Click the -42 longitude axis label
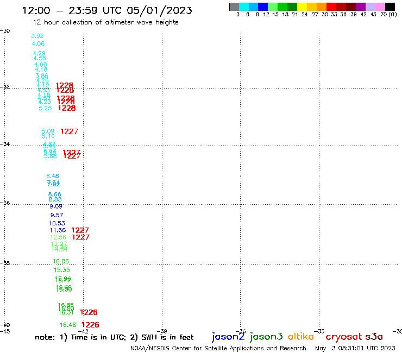Screen dimensions: 402x353 point(84,331)
